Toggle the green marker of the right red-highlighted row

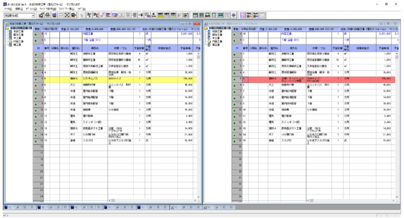coord(234,79)
